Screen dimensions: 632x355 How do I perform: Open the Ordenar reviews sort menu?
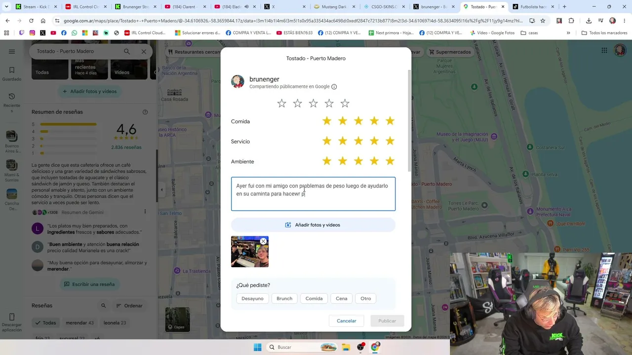pos(129,306)
